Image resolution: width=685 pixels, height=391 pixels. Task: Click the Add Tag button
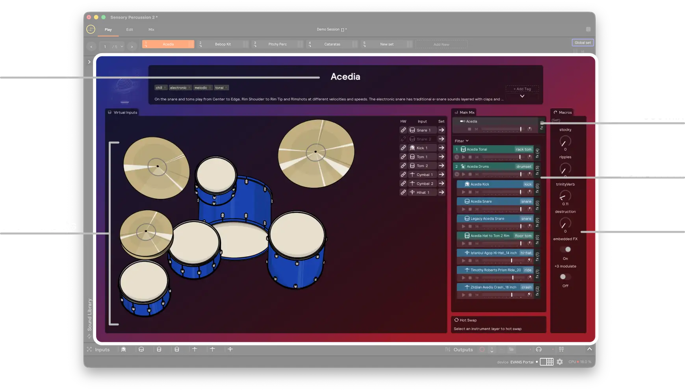coord(522,89)
